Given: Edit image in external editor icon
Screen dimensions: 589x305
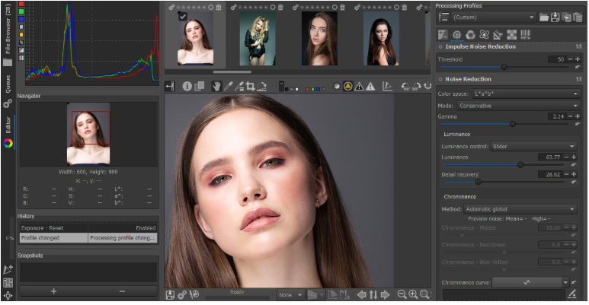Looking at the screenshot, I should [194, 294].
